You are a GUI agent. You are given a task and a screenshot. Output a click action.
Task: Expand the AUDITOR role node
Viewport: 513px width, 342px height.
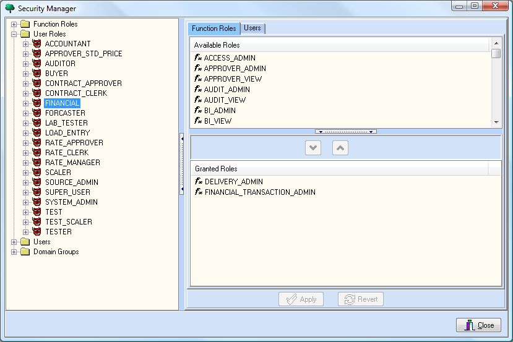[x=25, y=64]
